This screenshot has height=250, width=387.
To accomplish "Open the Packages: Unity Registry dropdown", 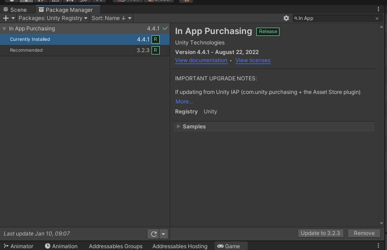I will 53,18.
